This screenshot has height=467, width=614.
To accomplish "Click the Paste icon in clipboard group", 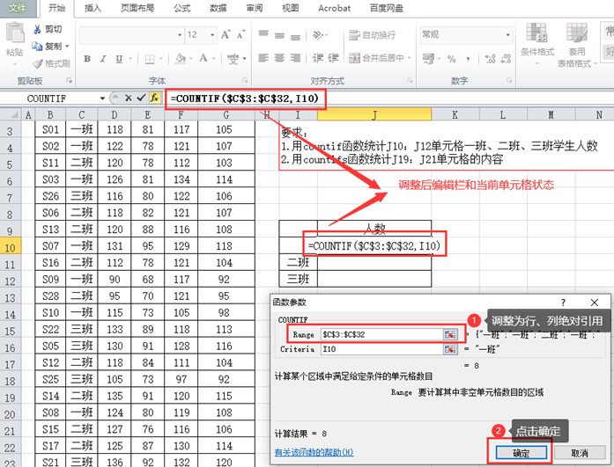I will 15,32.
